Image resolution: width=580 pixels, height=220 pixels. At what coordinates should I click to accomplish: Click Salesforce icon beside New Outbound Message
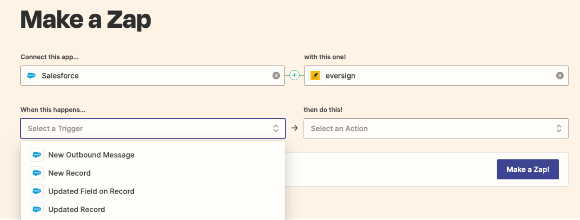pyautogui.click(x=37, y=155)
